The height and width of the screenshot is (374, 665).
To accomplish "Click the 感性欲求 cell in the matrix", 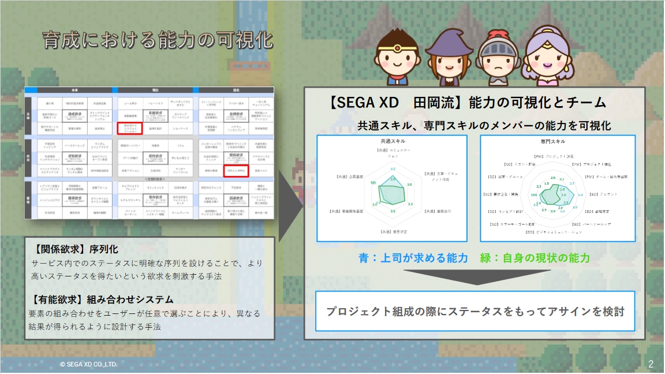I will pos(155,158).
